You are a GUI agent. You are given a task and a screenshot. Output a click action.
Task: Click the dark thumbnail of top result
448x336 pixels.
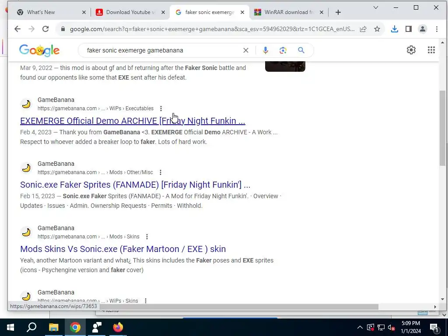(285, 66)
